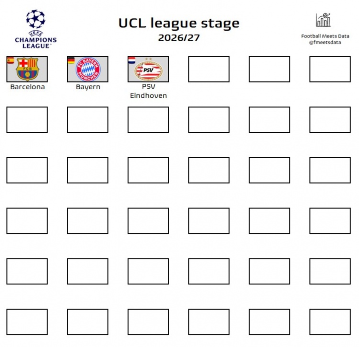The image size is (359, 347).
Task: Click the Spanish flag on Barcelona's tile
Action: 10,60
